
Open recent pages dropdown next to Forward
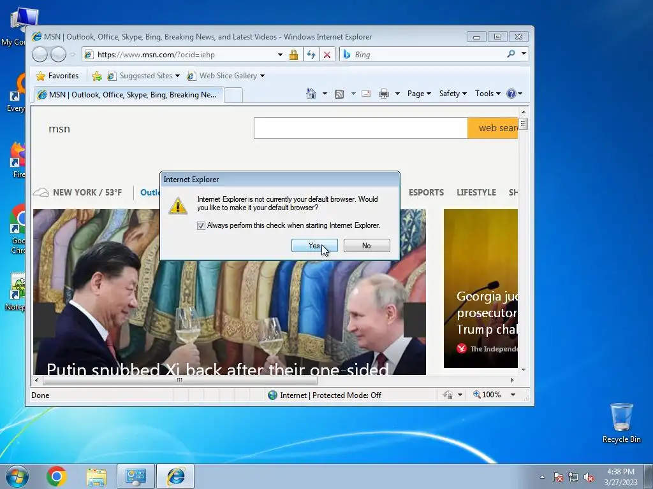click(x=73, y=55)
